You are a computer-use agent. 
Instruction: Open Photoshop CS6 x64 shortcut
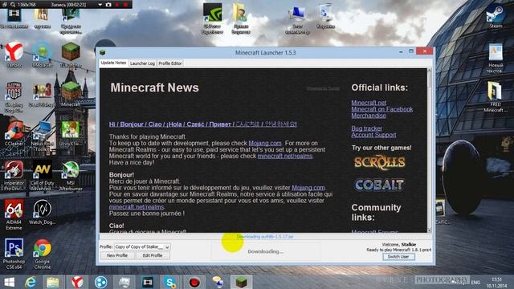pyautogui.click(x=14, y=254)
